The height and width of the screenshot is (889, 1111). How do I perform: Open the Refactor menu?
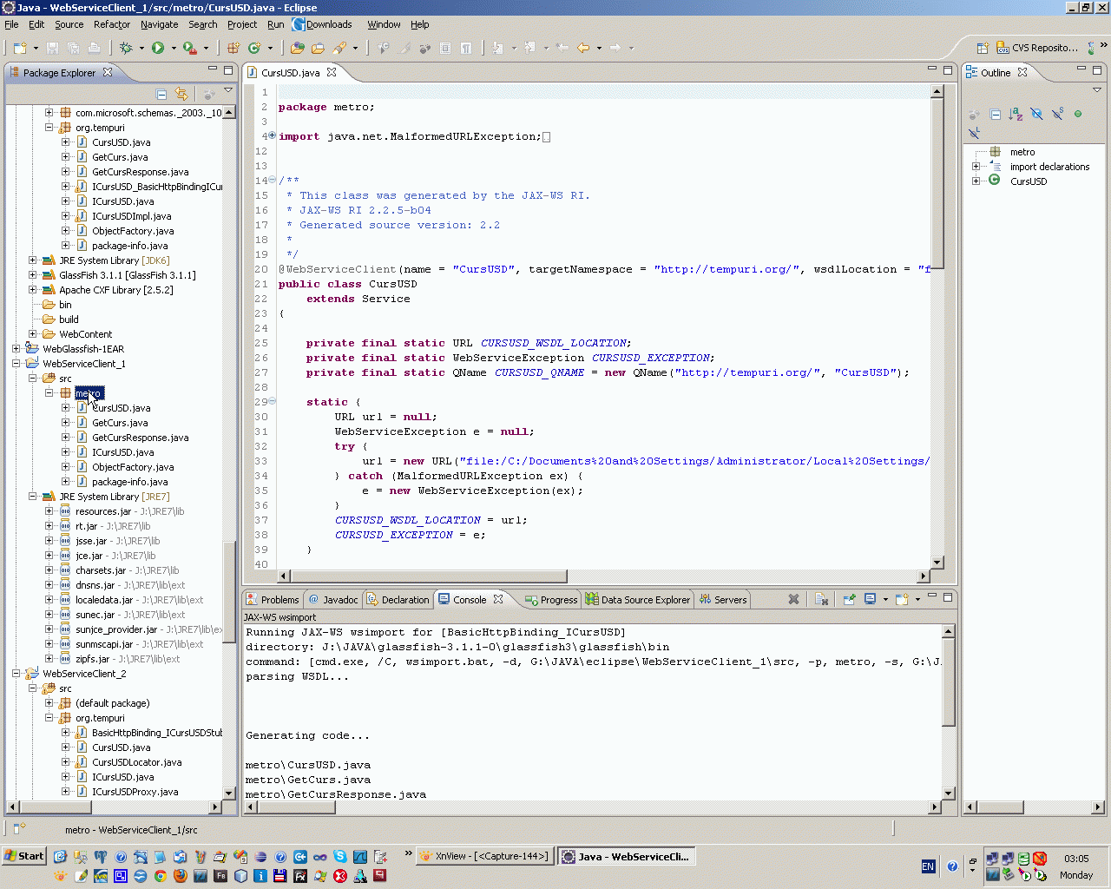[x=111, y=24]
